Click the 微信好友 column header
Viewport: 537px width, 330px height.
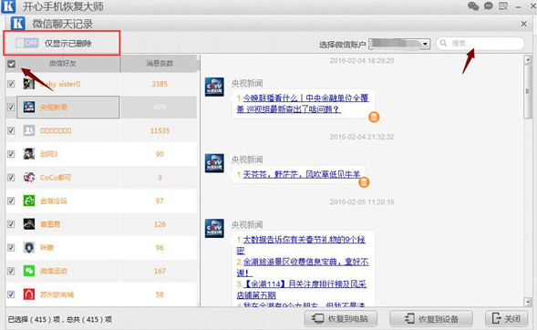(x=63, y=63)
